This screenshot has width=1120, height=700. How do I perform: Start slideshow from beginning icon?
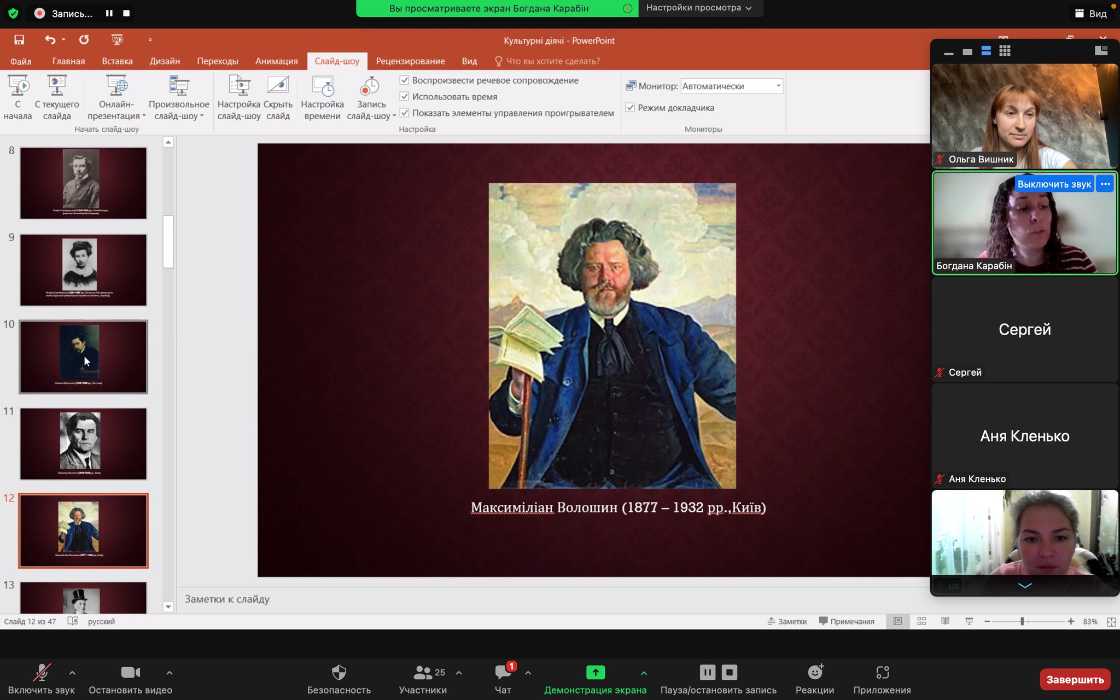pos(17,98)
